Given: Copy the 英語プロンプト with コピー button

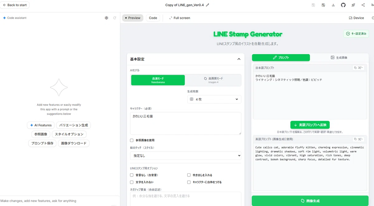Looking at the screenshot, I should [358, 139].
